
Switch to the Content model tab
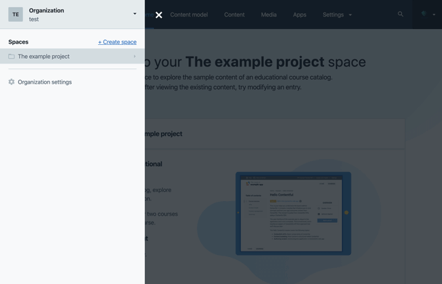coord(189,15)
